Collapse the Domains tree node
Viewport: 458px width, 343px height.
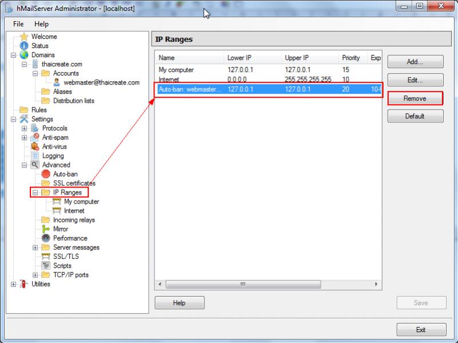coord(13,55)
